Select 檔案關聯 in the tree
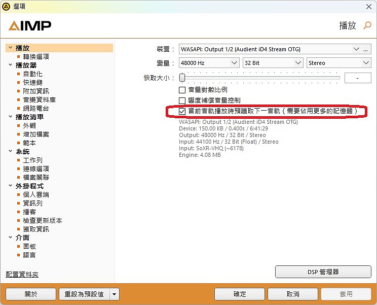377x305 pixels. pyautogui.click(x=36, y=178)
